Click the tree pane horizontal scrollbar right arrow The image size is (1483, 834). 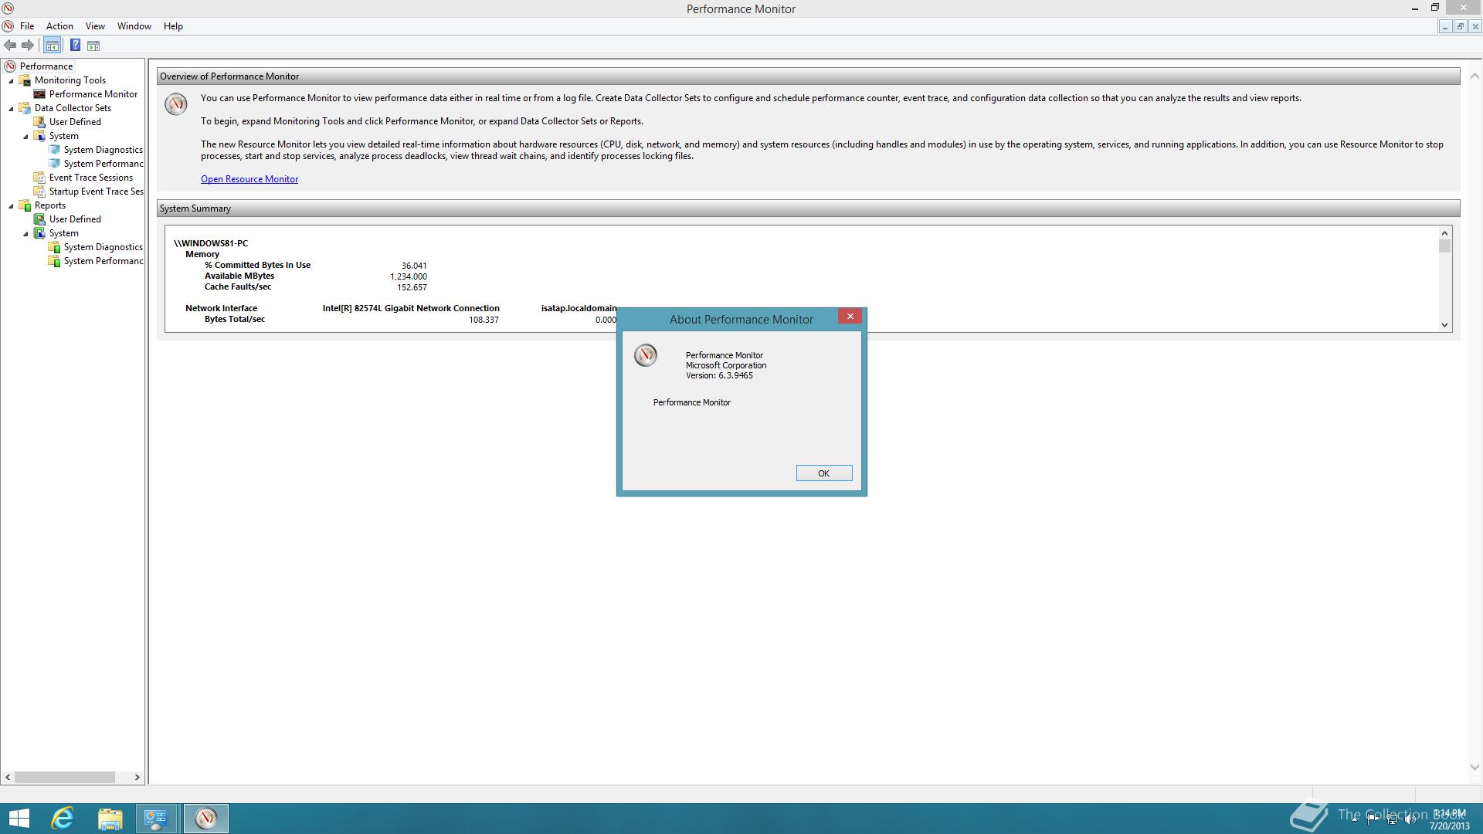point(137,778)
